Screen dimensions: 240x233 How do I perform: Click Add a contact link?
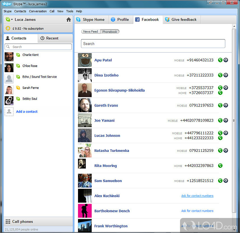[27, 112]
